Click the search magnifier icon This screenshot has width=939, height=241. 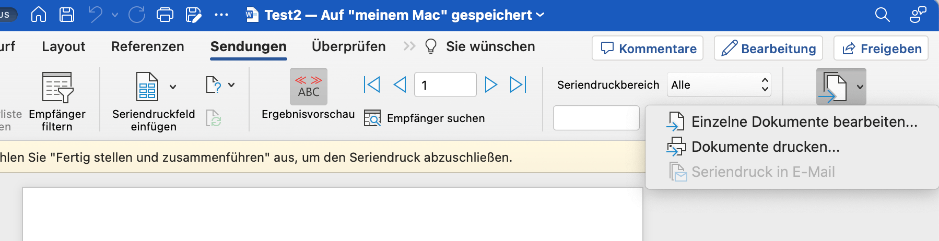[x=882, y=15]
